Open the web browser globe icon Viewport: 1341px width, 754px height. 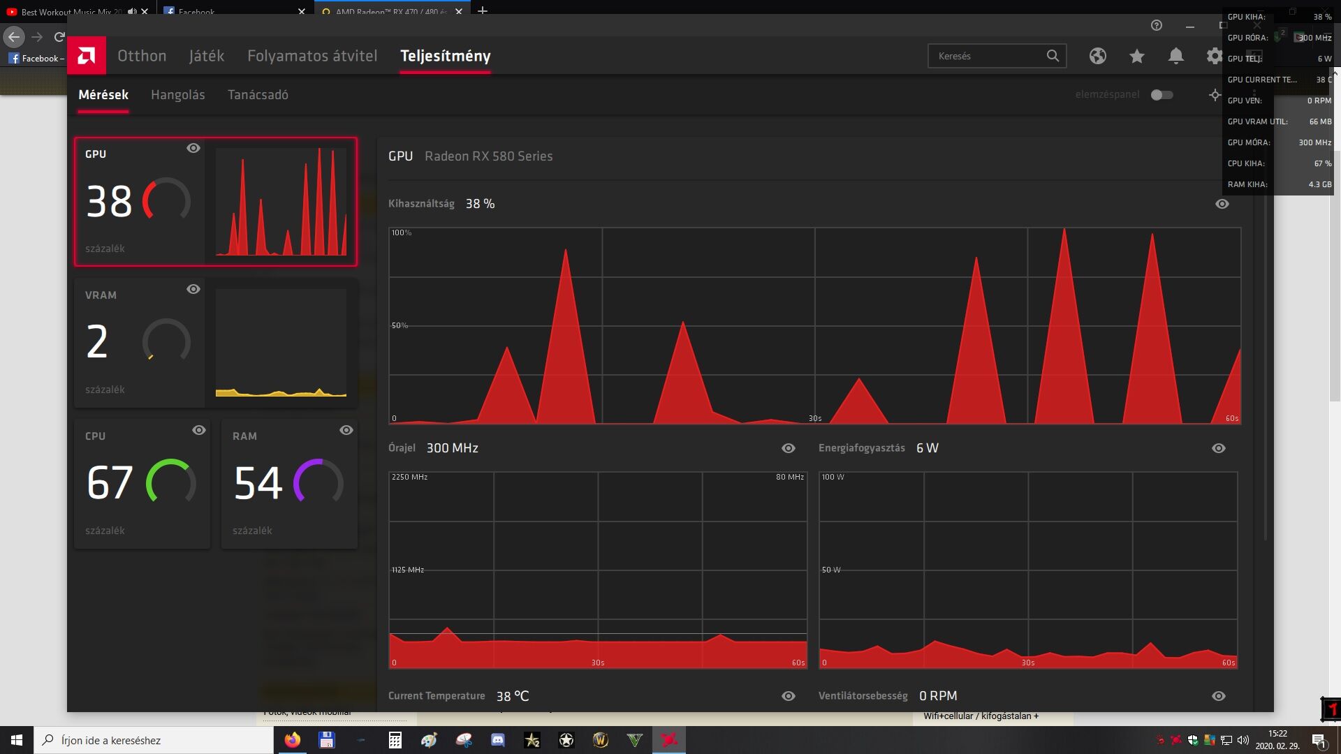1098,56
